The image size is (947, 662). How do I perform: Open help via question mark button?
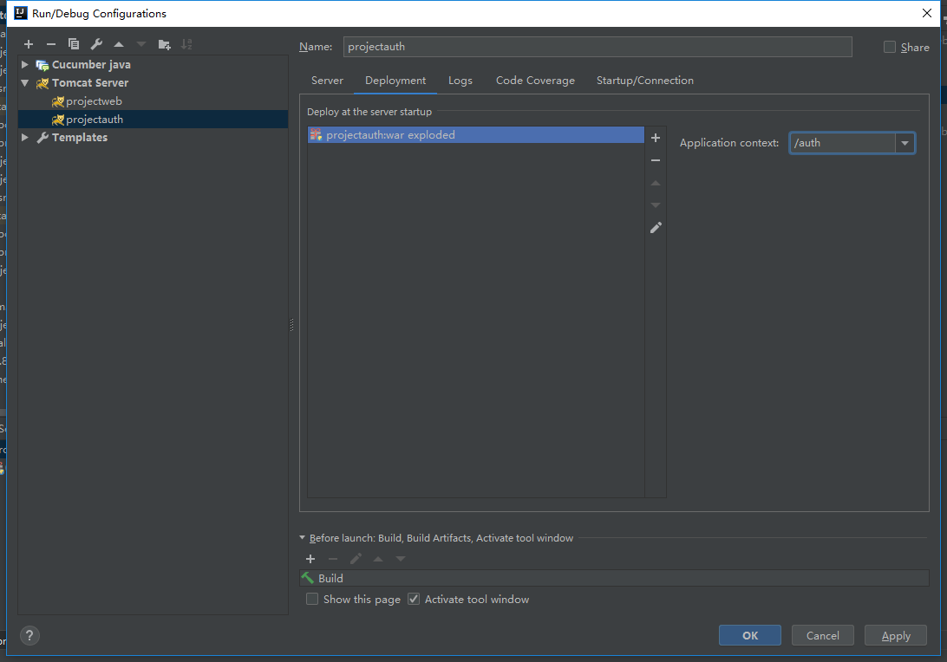click(x=29, y=635)
